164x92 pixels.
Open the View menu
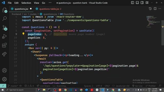(x=36, y=3)
